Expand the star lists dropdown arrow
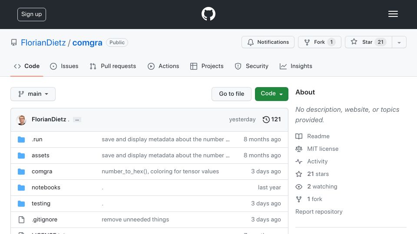This screenshot has width=417, height=234. tap(399, 42)
